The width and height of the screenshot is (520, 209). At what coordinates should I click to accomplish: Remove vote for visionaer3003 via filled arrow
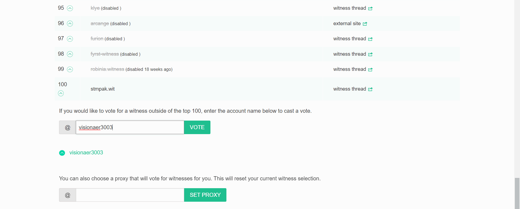(x=62, y=153)
